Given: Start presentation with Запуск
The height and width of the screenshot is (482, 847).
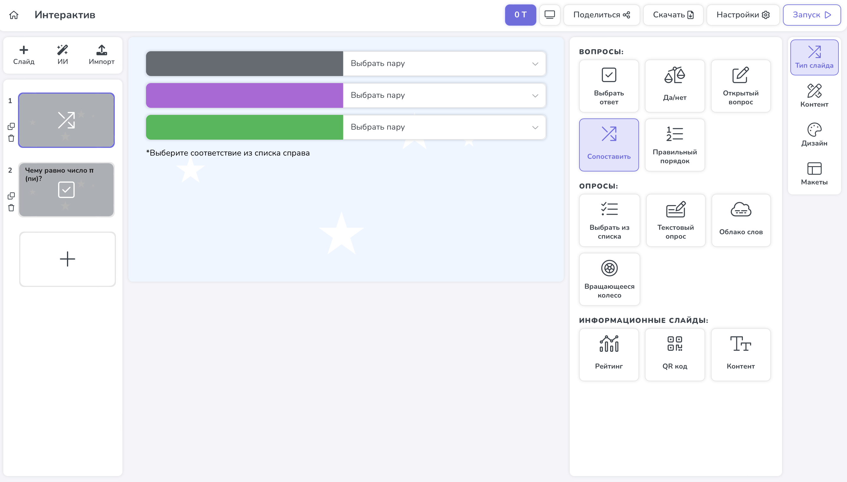Looking at the screenshot, I should [x=812, y=15].
